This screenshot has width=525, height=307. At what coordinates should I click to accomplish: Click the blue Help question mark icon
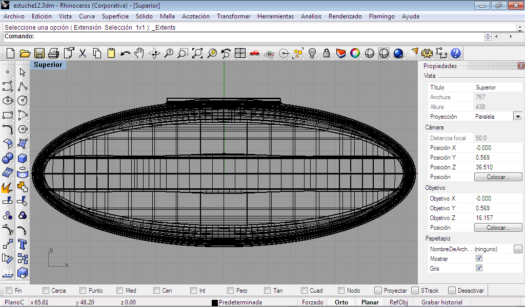(x=455, y=53)
